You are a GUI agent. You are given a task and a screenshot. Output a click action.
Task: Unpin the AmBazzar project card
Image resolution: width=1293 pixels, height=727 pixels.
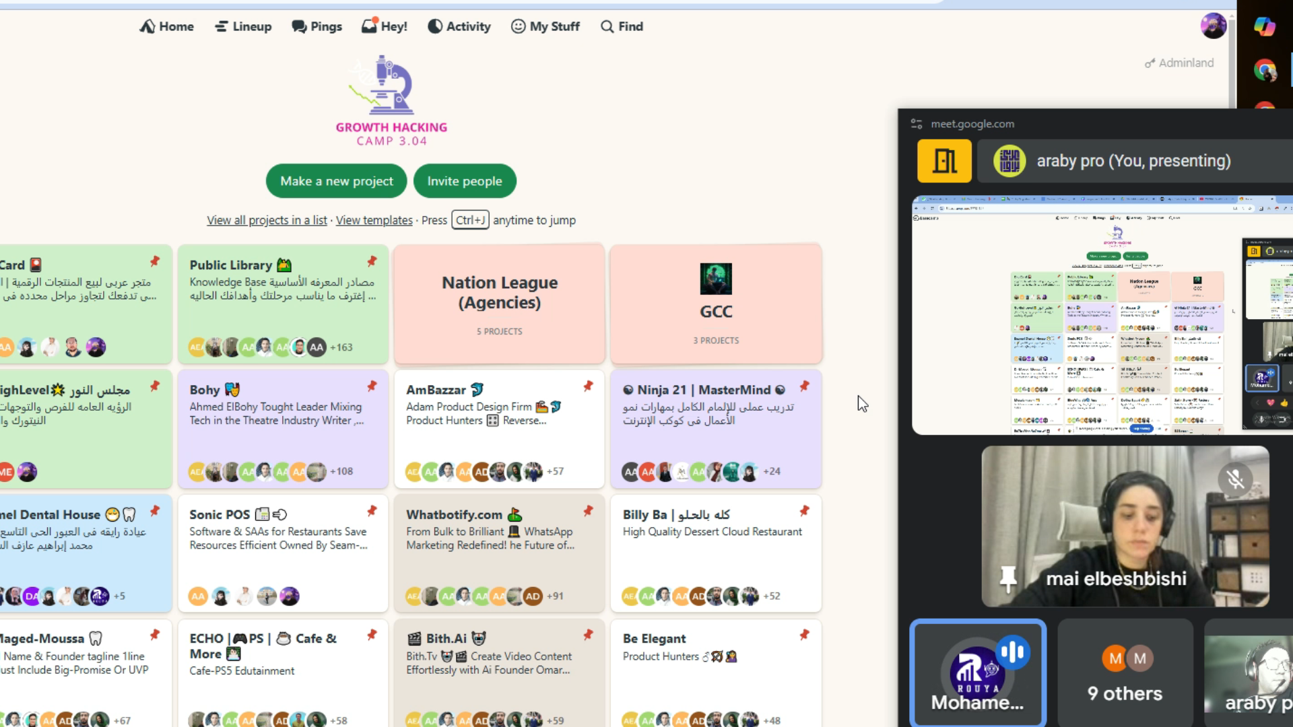(x=588, y=386)
